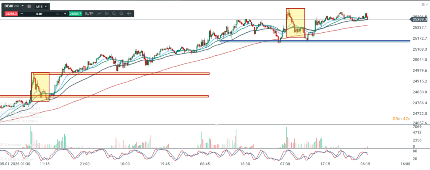This screenshot has height=170, width=430.
Task: Toggle visibility of the EMA 50 indicator
Action: coord(2,121)
